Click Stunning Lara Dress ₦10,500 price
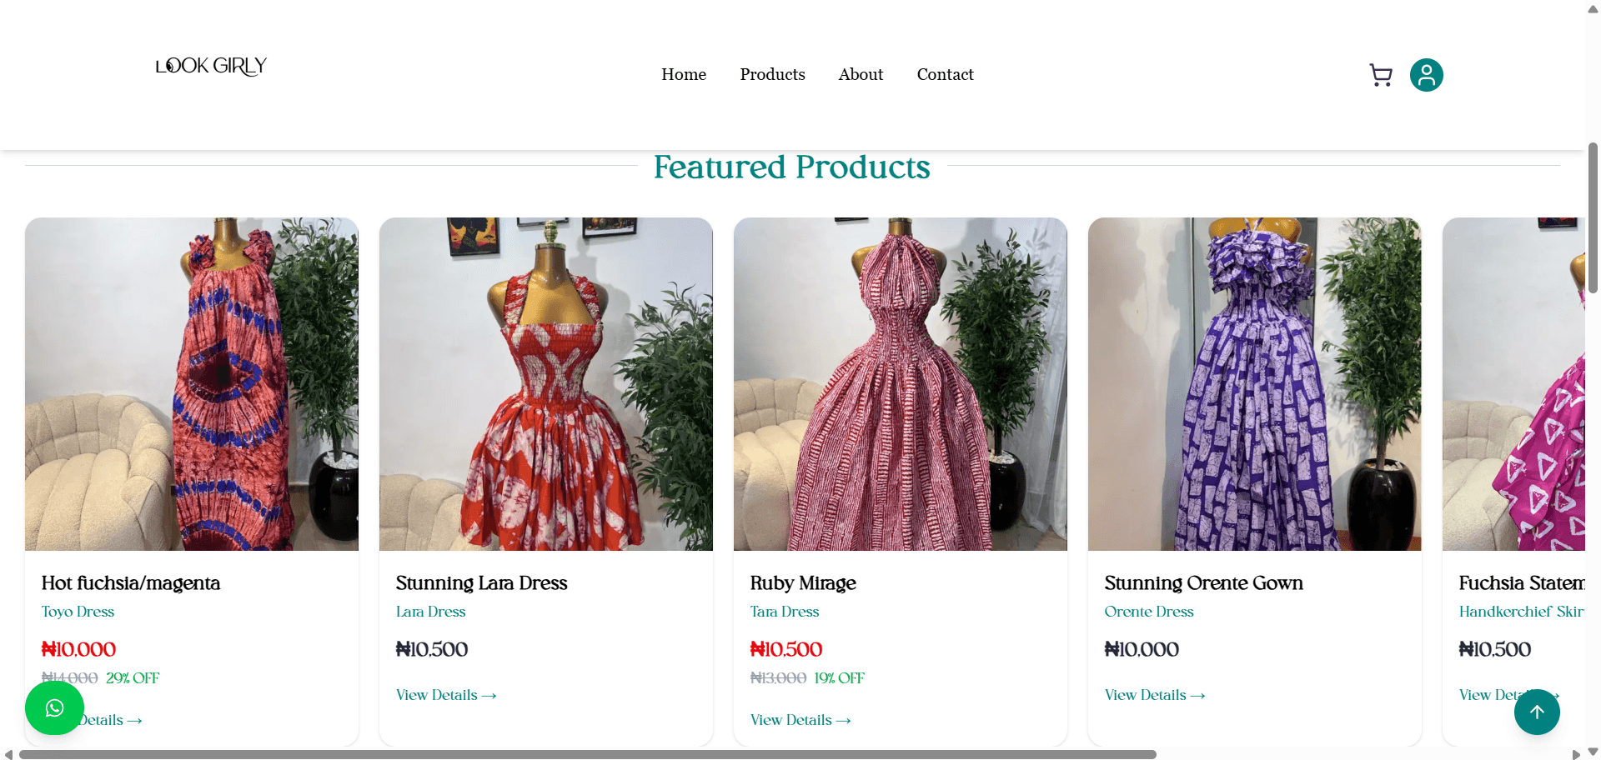The width and height of the screenshot is (1601, 760). [x=432, y=649]
